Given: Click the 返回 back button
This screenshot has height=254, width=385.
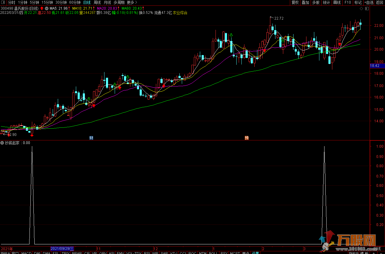Looking at the screenshot, I should 380,2.
